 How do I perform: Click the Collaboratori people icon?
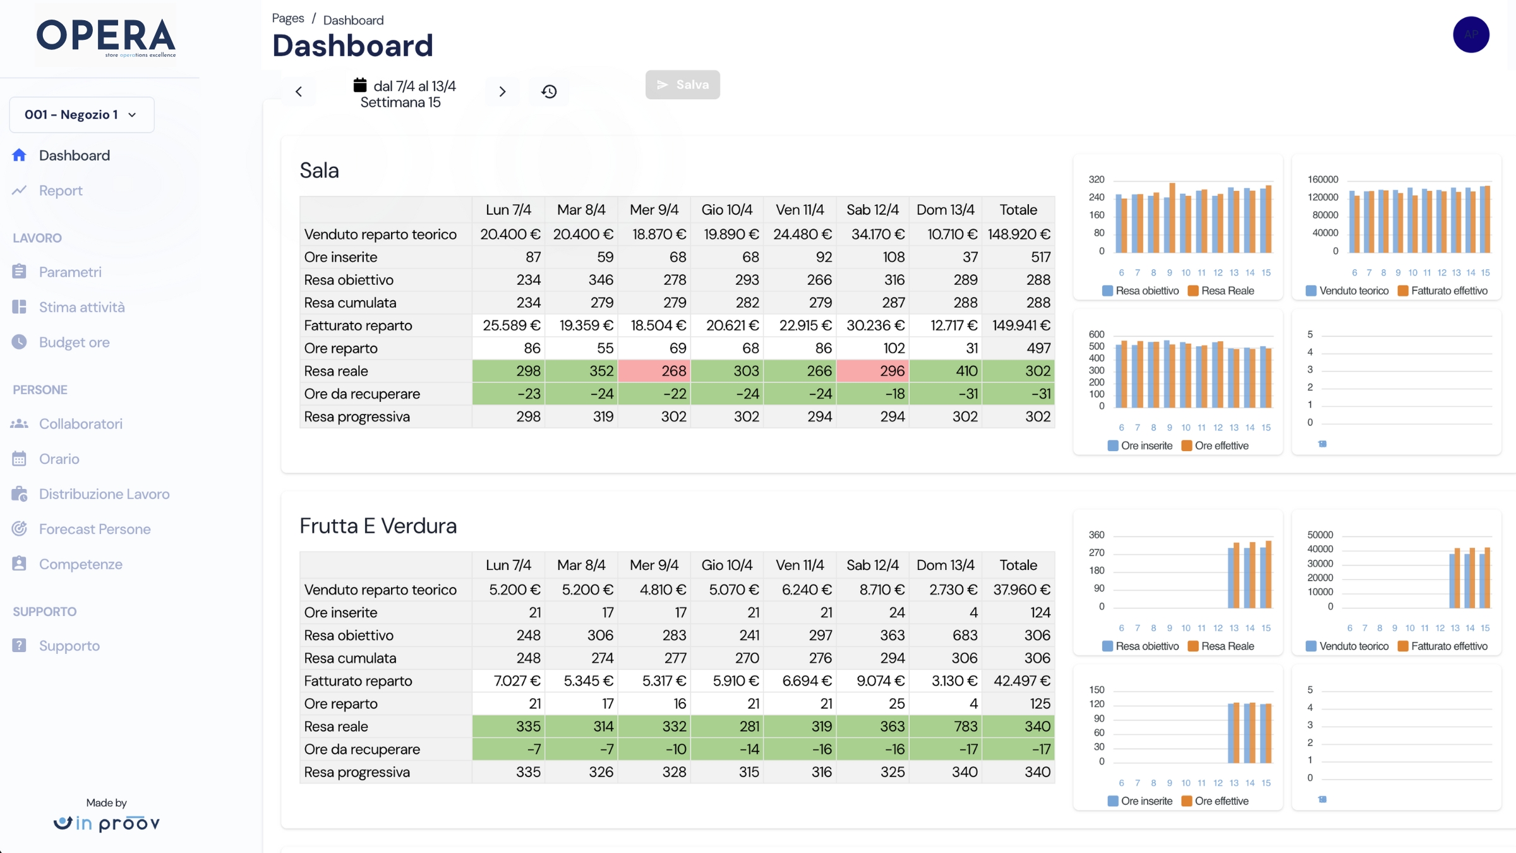20,424
